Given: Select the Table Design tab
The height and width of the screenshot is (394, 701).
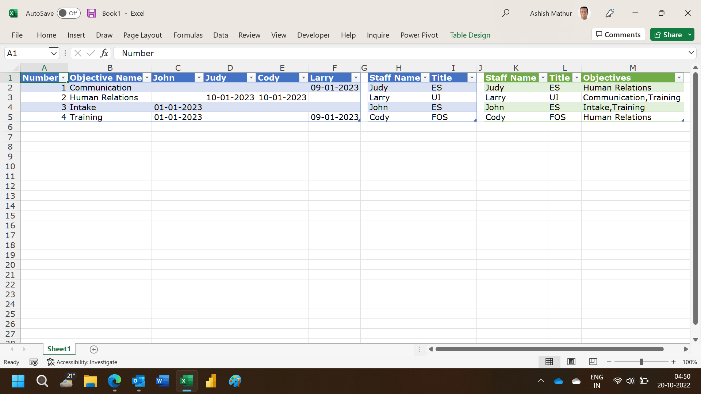Looking at the screenshot, I should tap(470, 35).
